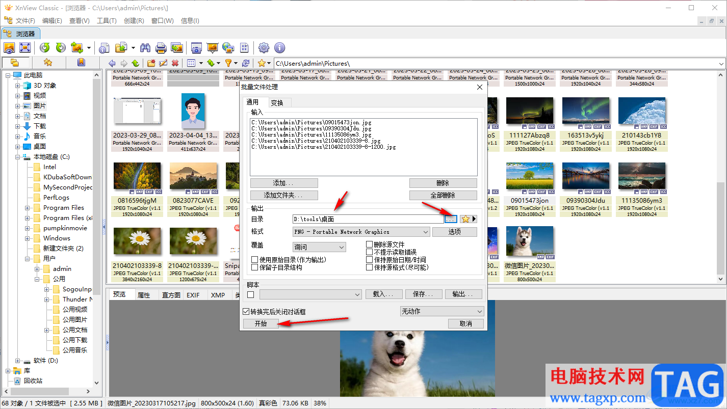Screen dimensions: 727x409
Task: Collapse the 本地磁盘 (C:) tree node
Action: point(18,157)
